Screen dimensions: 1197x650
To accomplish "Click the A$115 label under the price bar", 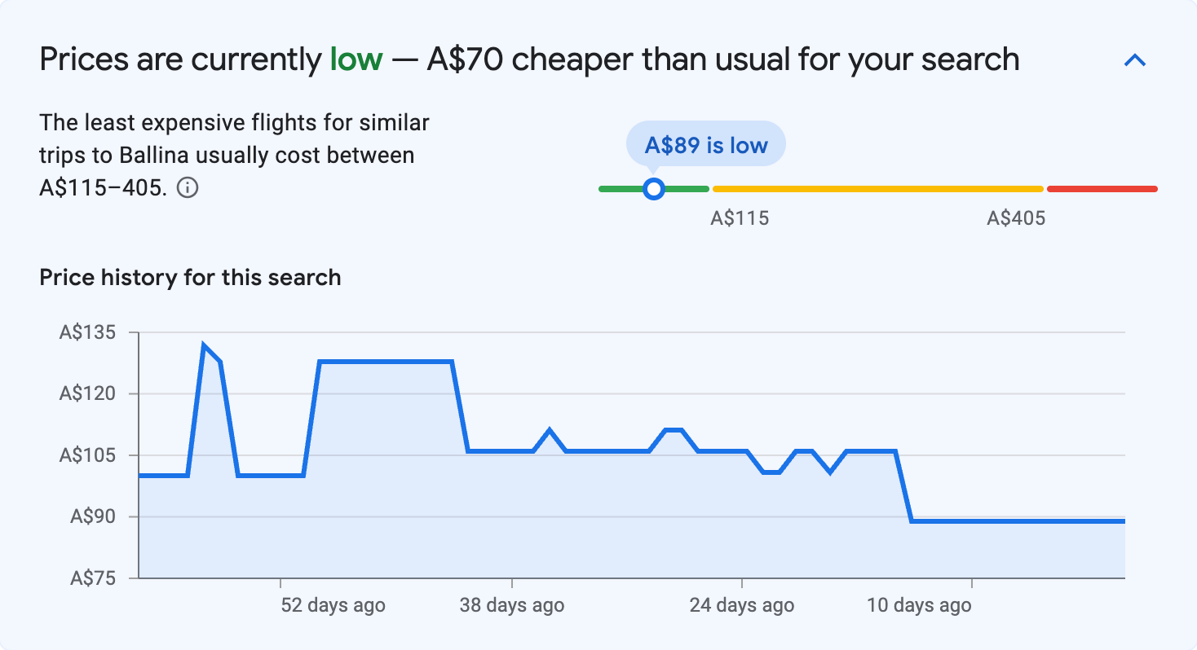I will pyautogui.click(x=740, y=217).
